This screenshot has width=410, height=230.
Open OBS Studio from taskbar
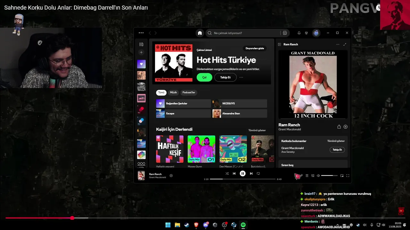(x=224, y=225)
